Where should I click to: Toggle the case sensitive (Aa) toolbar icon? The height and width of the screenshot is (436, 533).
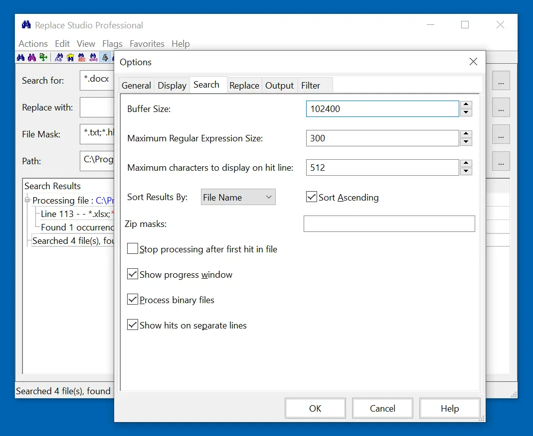59,57
